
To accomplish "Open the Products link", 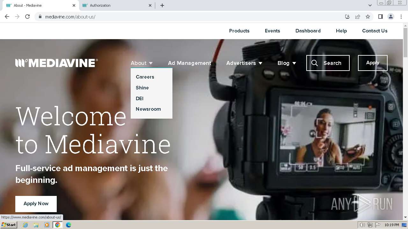I will point(239,31).
